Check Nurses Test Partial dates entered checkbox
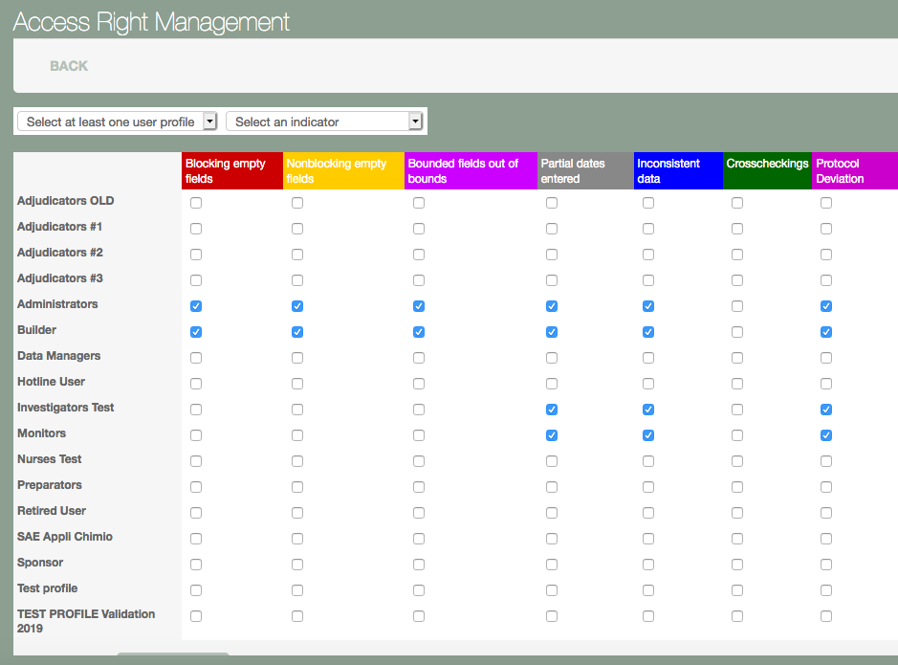Screen dimensions: 898x665 coord(552,461)
